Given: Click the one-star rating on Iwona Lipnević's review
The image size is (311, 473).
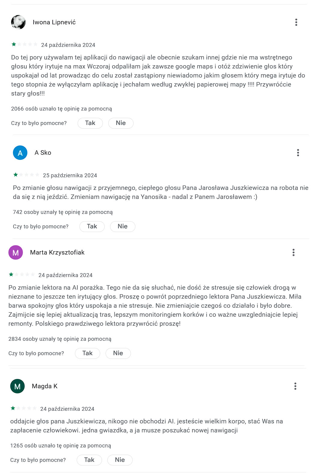Looking at the screenshot, I should (x=24, y=44).
